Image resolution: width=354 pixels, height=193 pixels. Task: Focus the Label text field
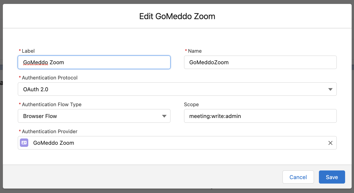click(94, 62)
